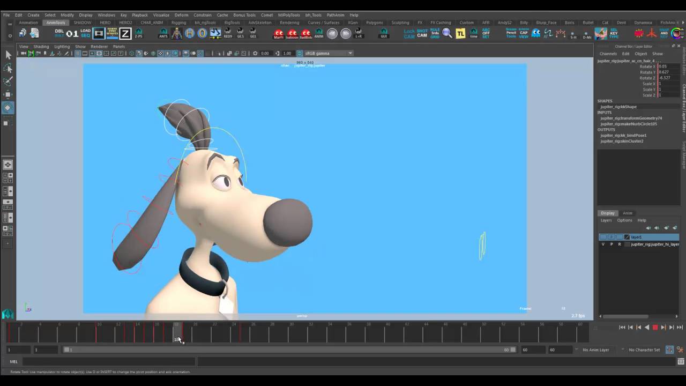Click the MarFt red ghost icon
Viewport: 686px width, 386px height.
(279, 33)
